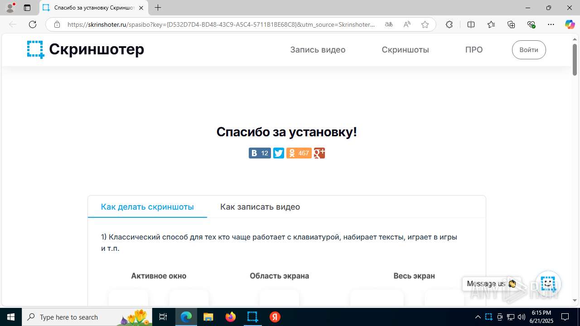The width and height of the screenshot is (580, 326).
Task: Add page to favorites star
Action: pos(425,24)
